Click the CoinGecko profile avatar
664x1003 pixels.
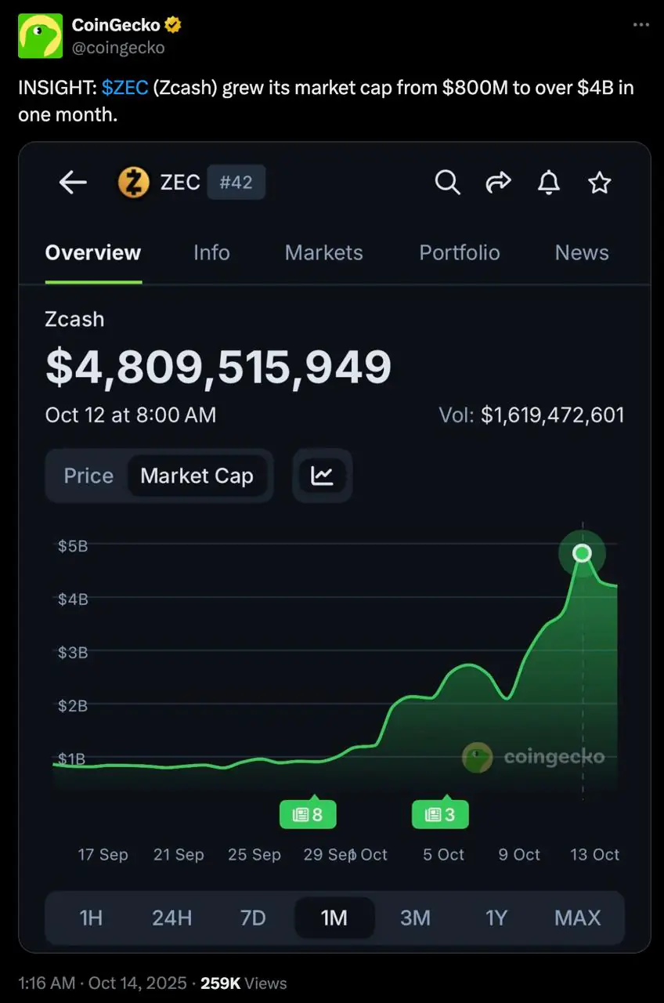[x=40, y=36]
